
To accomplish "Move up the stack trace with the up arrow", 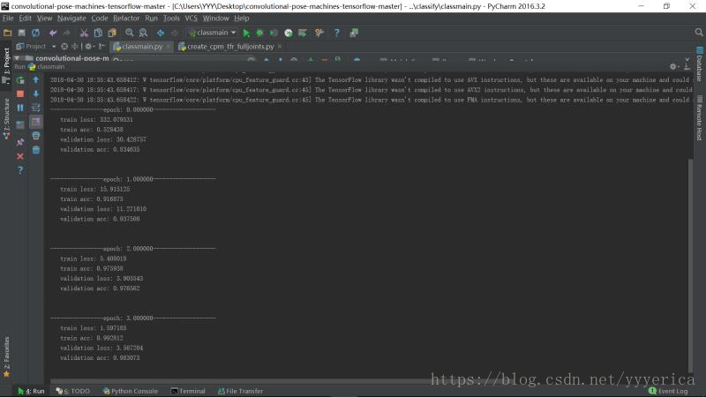I will coord(36,80).
